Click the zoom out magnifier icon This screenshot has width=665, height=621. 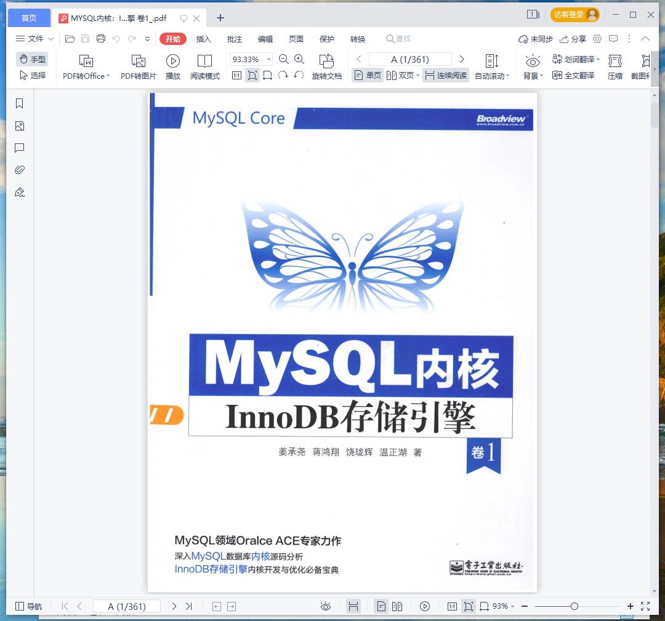point(284,59)
